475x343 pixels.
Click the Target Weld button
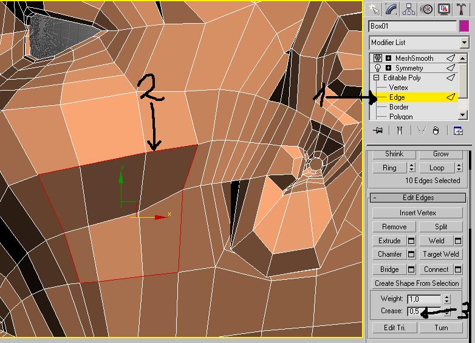pyautogui.click(x=441, y=254)
